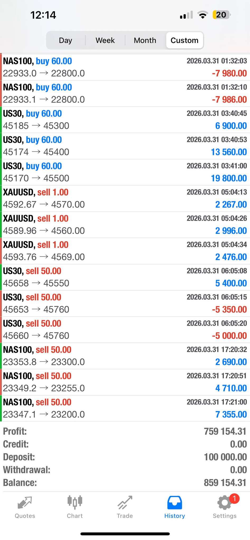The image size is (250, 540).
Task: Tap the clock showing 12:14
Action: pyautogui.click(x=43, y=15)
